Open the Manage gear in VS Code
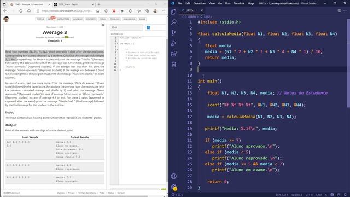 (174, 187)
